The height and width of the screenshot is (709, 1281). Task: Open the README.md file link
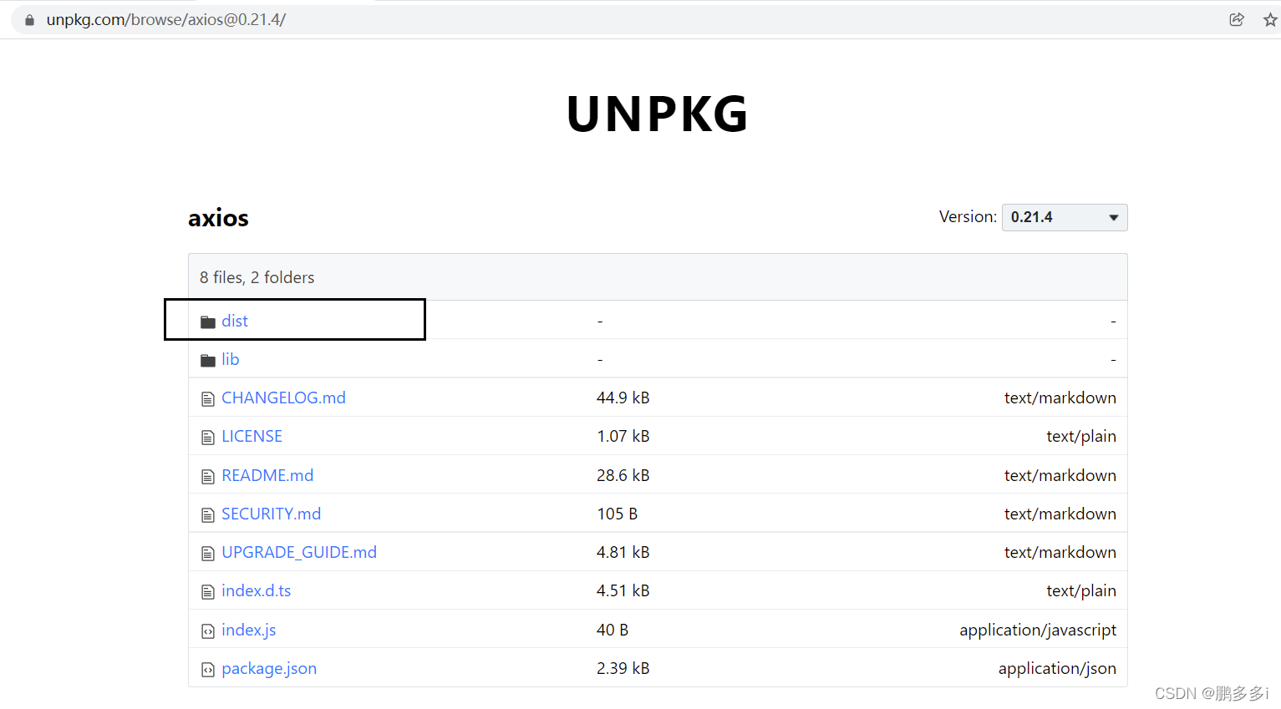click(267, 475)
